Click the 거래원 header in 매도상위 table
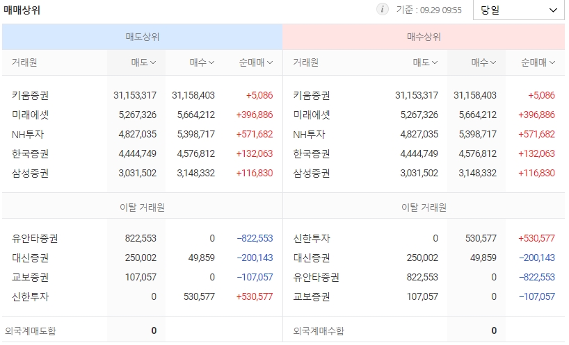This screenshot has width=569, height=345. (x=24, y=62)
